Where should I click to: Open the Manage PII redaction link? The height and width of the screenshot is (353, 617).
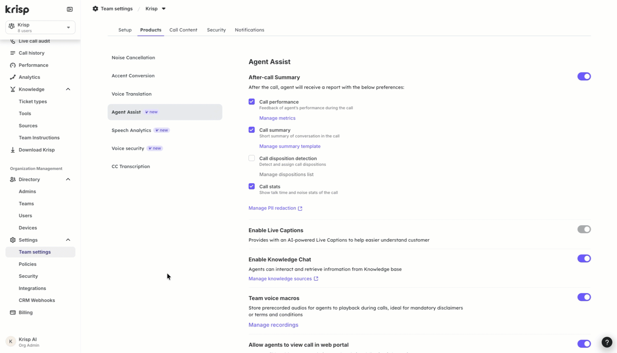coord(272,208)
